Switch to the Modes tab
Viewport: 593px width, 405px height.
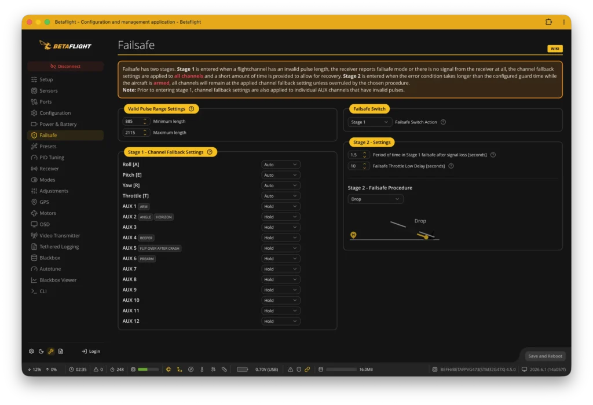[x=65, y=180]
